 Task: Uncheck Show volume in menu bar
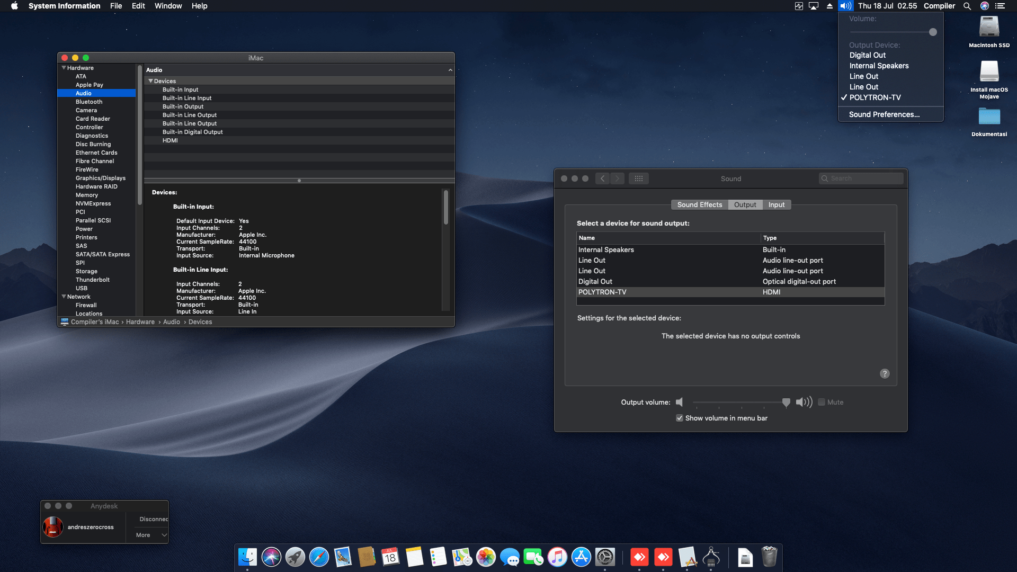[x=680, y=418]
